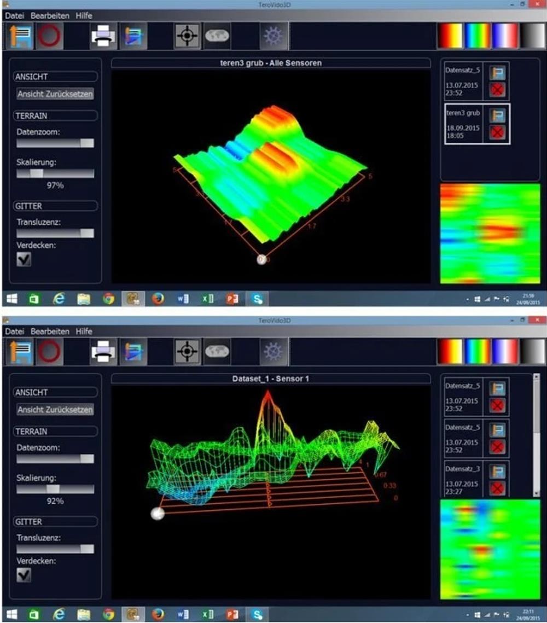Delete the Datensatz_3 entry with red X

coord(497,488)
